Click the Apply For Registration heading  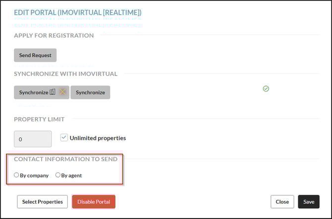pos(54,36)
